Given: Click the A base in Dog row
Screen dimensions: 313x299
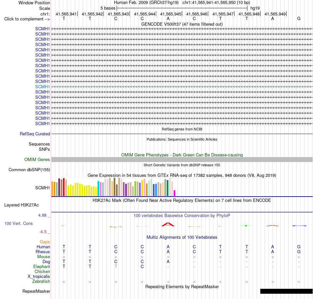Looking at the screenshot, I should coord(168,261).
